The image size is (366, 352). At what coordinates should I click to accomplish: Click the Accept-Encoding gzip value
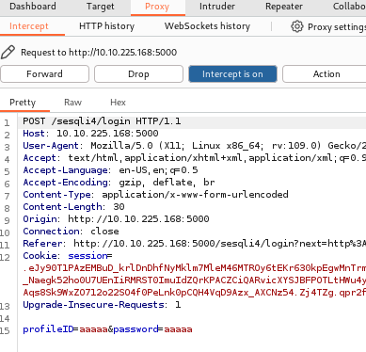pos(130,183)
